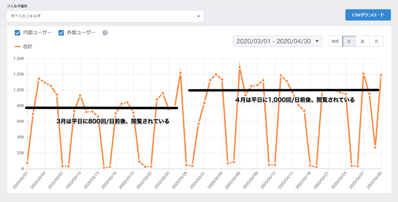Select the 2020/03/10 data point on chart

80,95
